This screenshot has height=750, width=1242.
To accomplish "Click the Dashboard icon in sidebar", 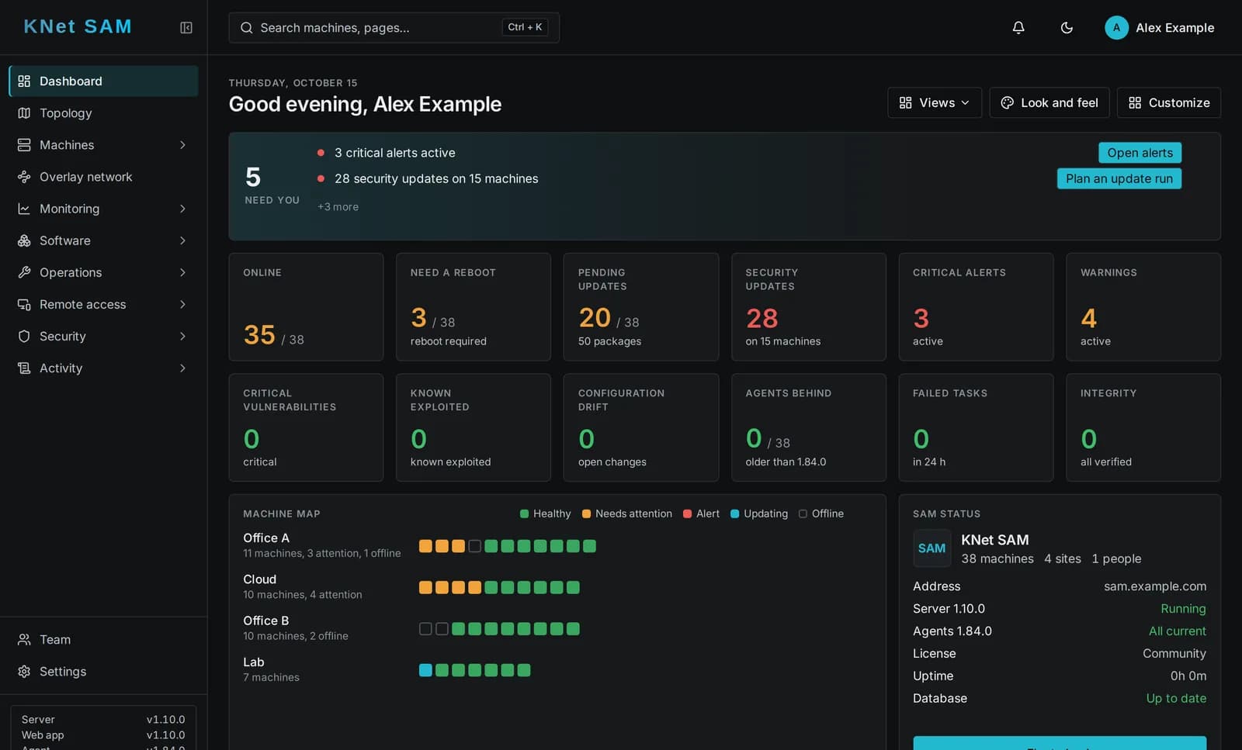I will pos(24,81).
